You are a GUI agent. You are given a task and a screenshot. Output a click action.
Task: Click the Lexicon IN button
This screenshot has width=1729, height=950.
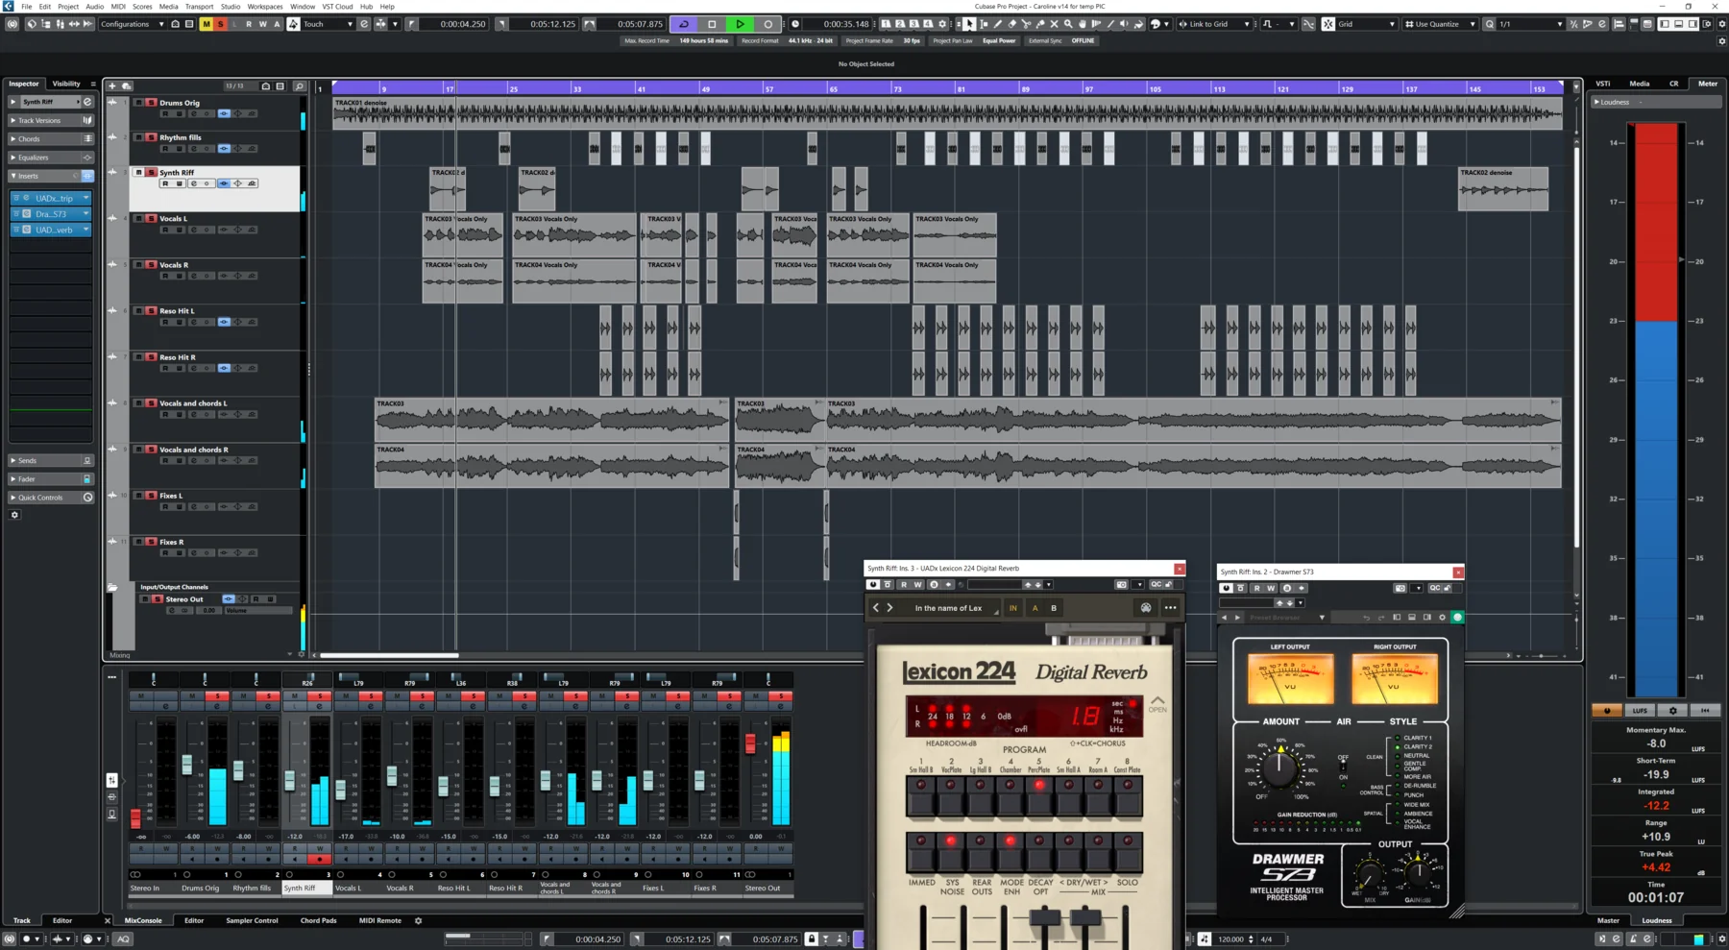(x=1012, y=608)
